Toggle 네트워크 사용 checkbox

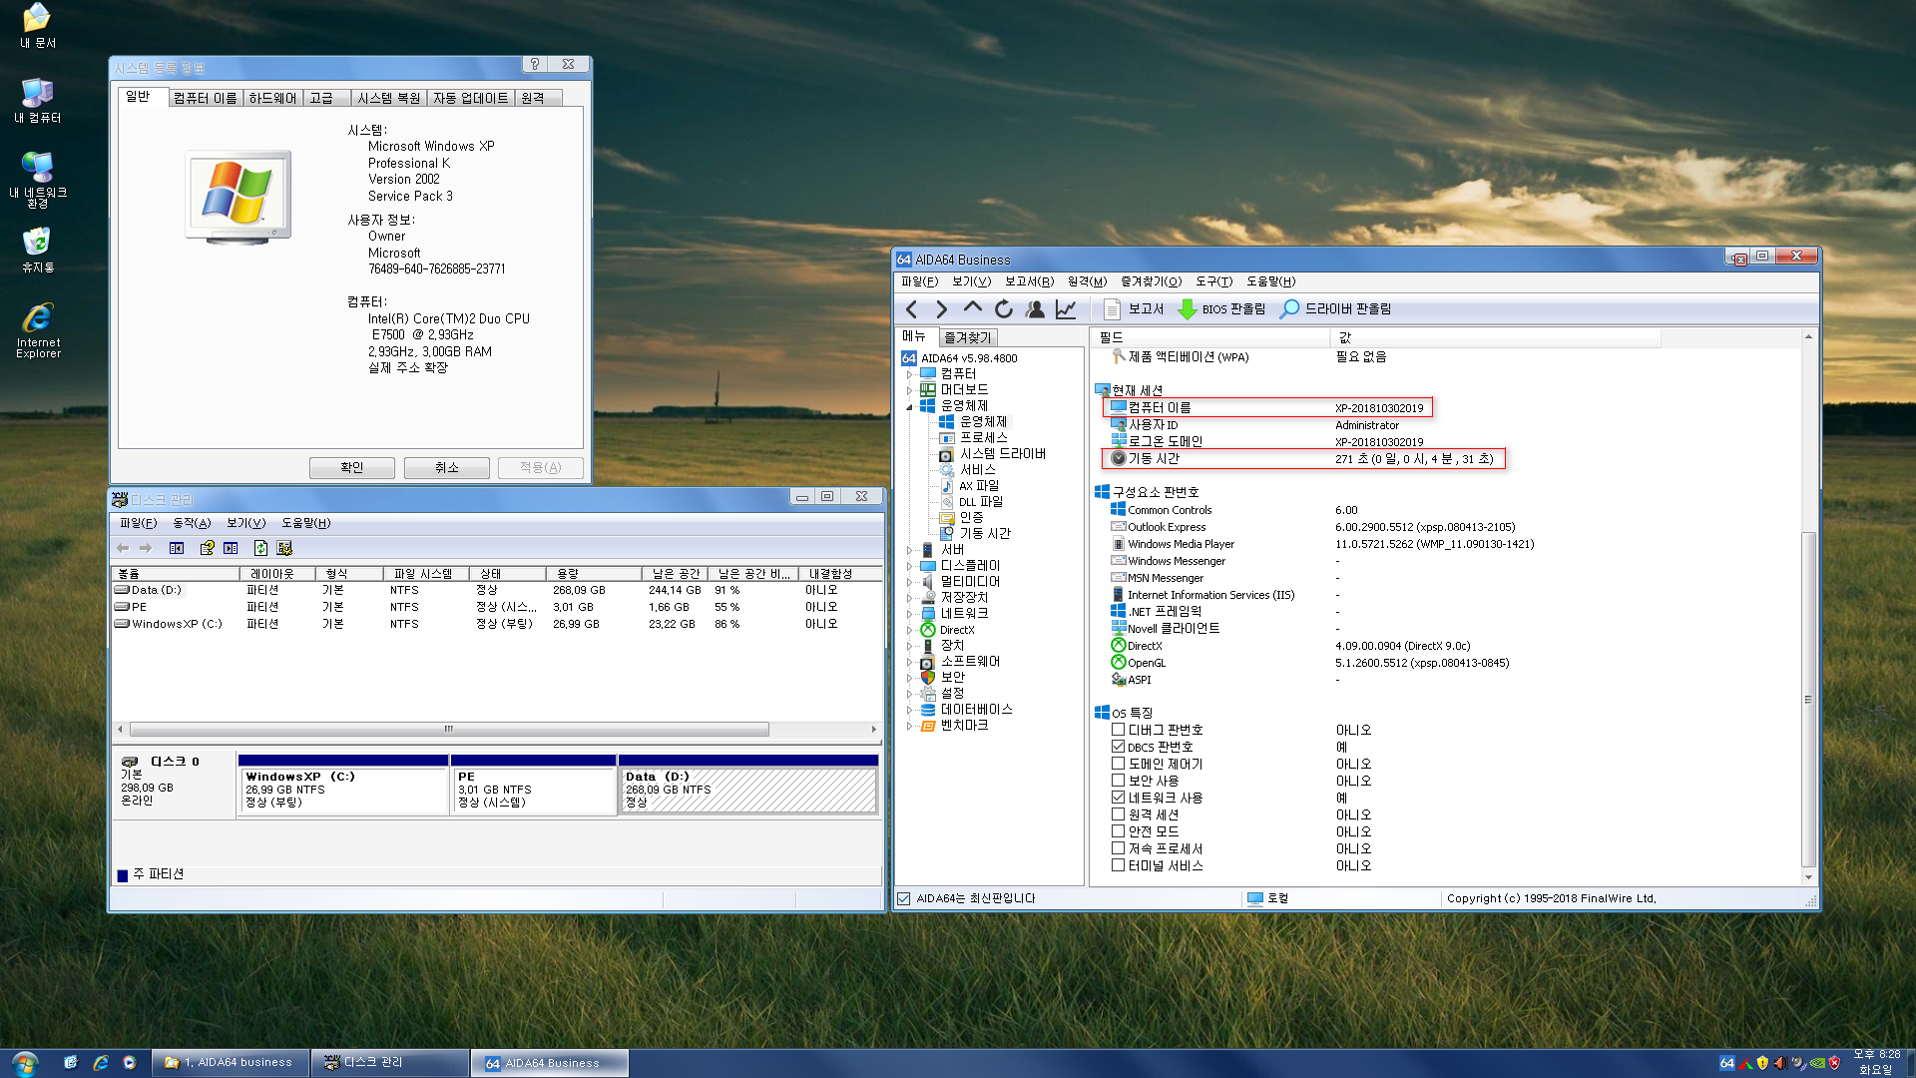(x=1118, y=798)
